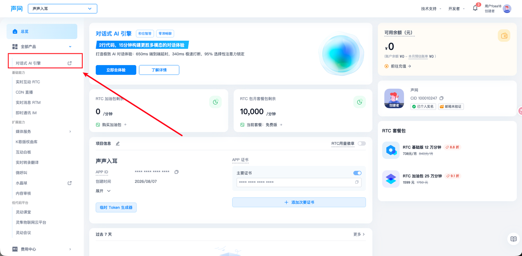Click the pie chart icon on RTC 包月套餐包剩余 card
This screenshot has width=522, height=256.
point(359,102)
